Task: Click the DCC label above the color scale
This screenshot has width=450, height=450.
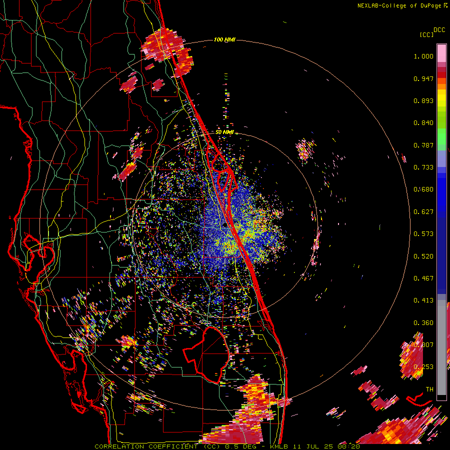Action: [439, 30]
